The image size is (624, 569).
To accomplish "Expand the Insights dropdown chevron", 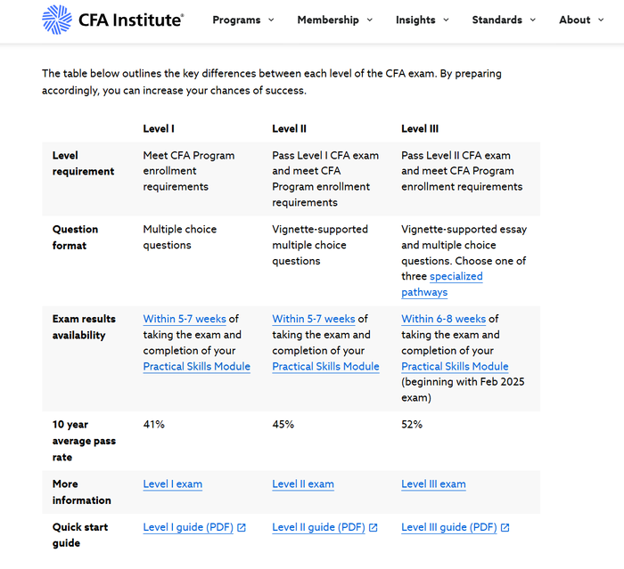I will (446, 20).
